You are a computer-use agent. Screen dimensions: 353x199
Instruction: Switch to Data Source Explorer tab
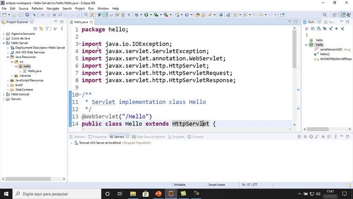[148, 137]
